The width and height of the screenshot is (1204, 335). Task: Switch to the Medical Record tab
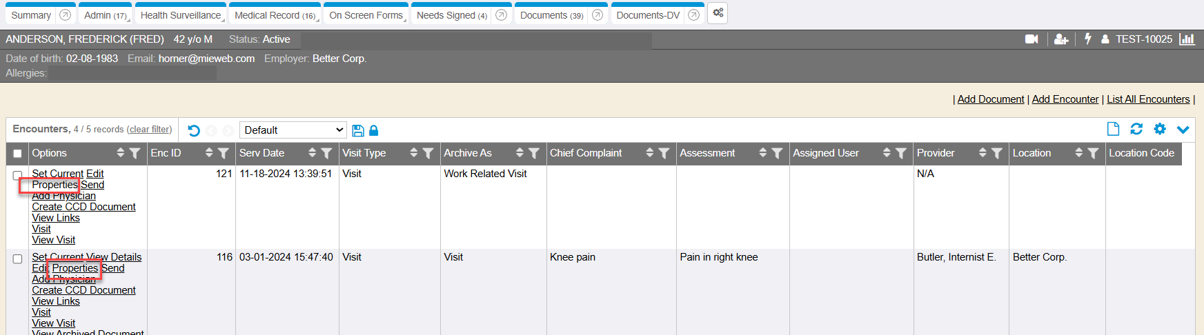[275, 15]
